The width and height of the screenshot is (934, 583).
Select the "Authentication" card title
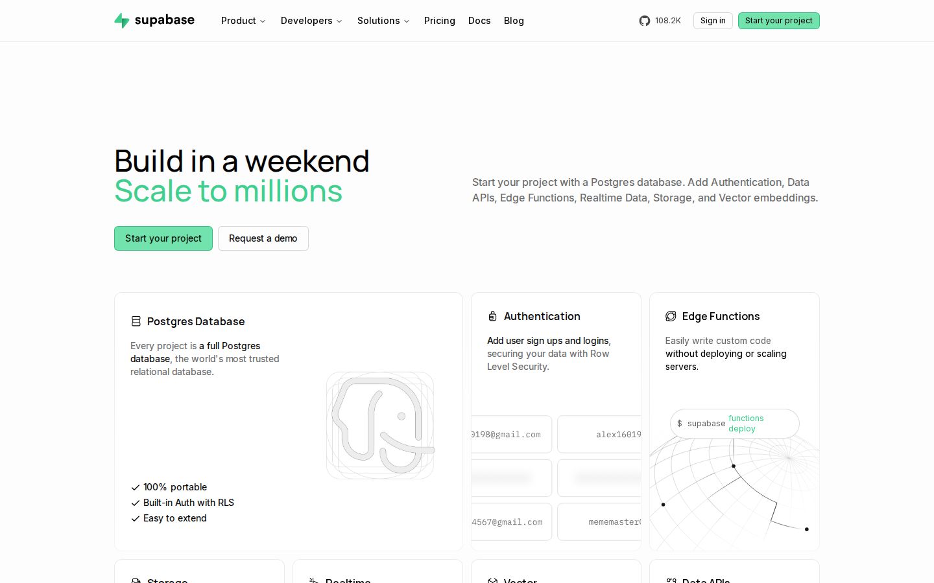tap(542, 316)
